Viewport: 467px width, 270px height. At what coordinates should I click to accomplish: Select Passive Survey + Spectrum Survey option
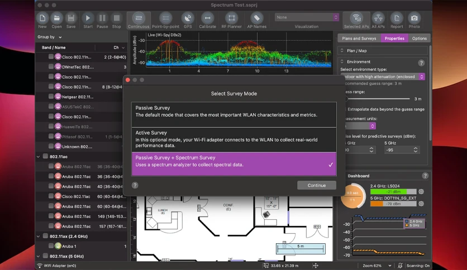pyautogui.click(x=234, y=164)
